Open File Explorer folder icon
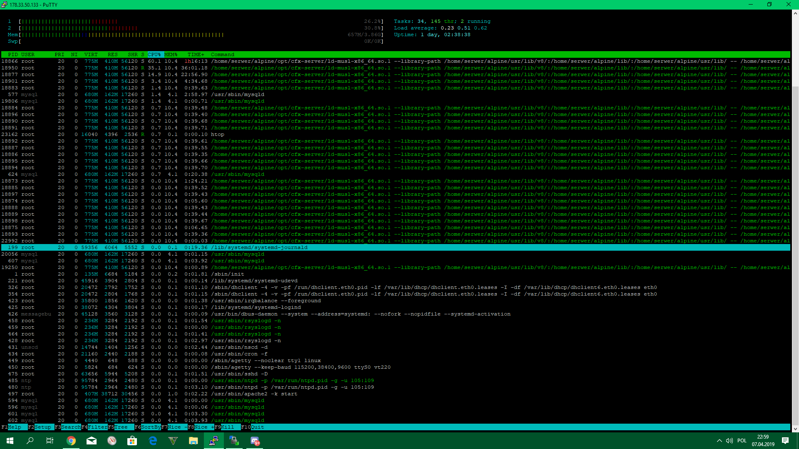The height and width of the screenshot is (449, 799). click(194, 441)
